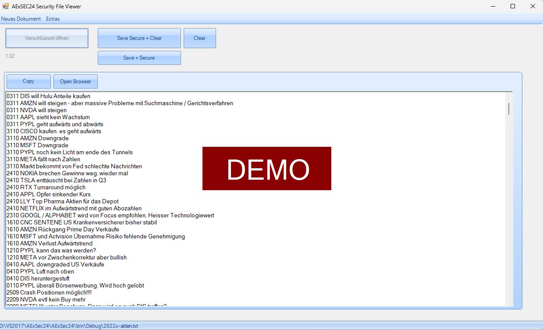Click the '2509 Crash Positionen möglich!!!!' line

click(49, 293)
